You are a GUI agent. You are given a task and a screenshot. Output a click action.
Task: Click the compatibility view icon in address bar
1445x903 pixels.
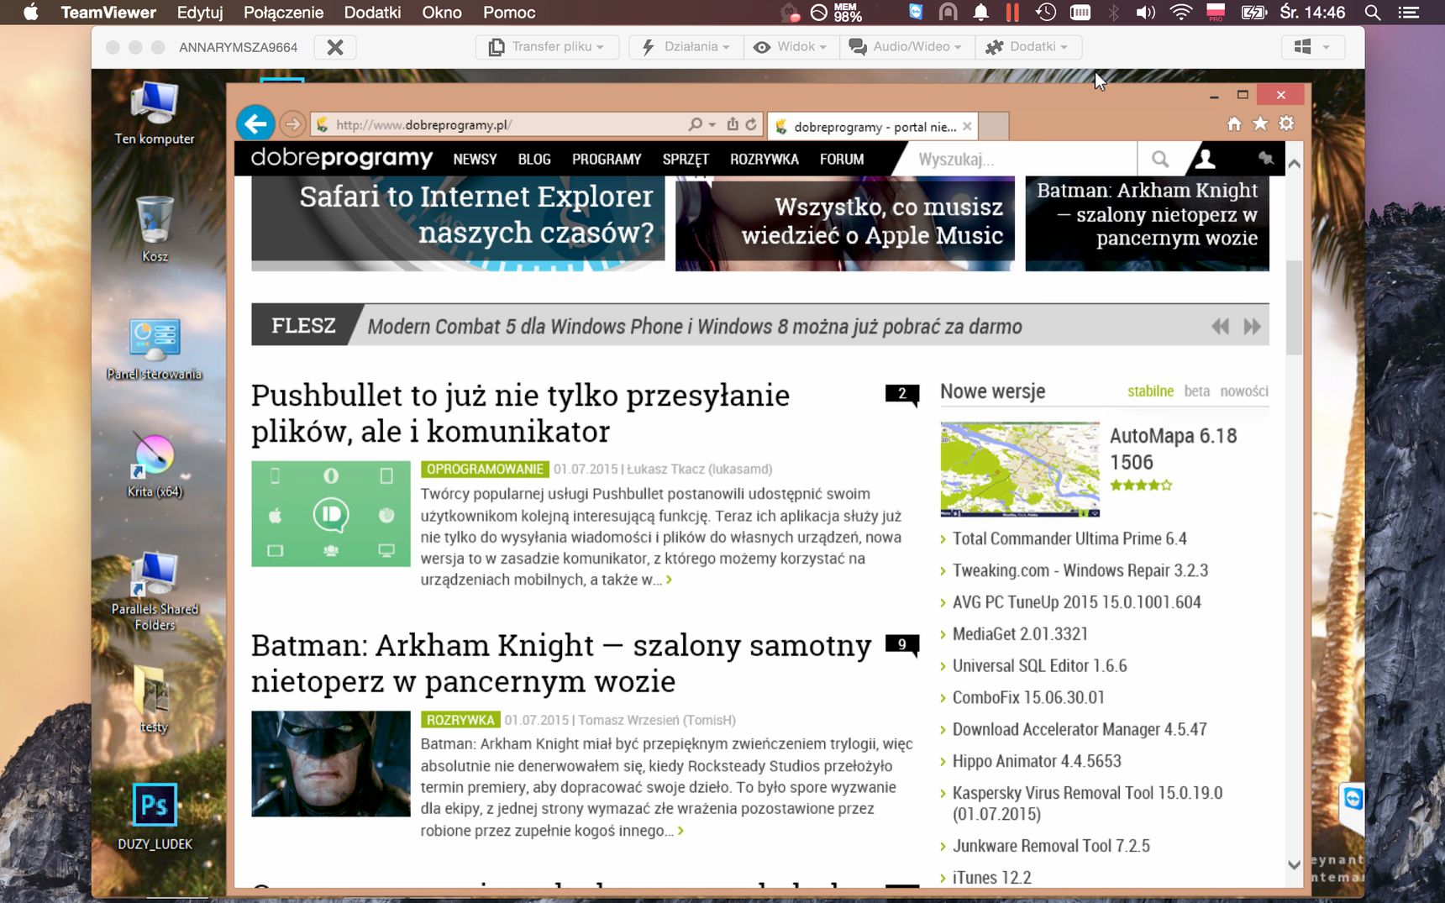pos(733,124)
